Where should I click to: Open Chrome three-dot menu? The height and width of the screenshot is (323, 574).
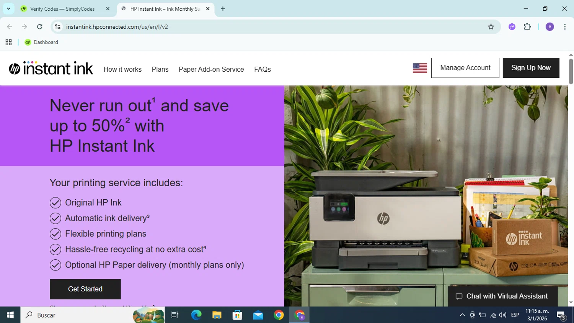(x=565, y=27)
